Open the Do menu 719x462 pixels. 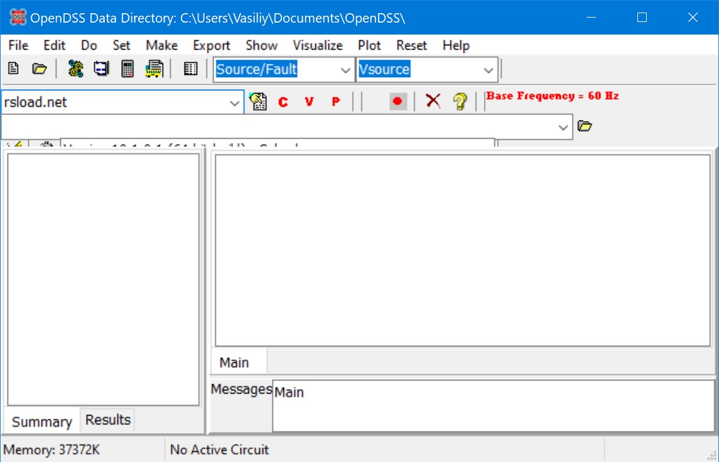(89, 45)
